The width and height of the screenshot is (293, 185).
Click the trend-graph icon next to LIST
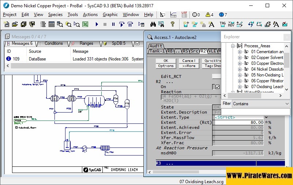pos(173,15)
